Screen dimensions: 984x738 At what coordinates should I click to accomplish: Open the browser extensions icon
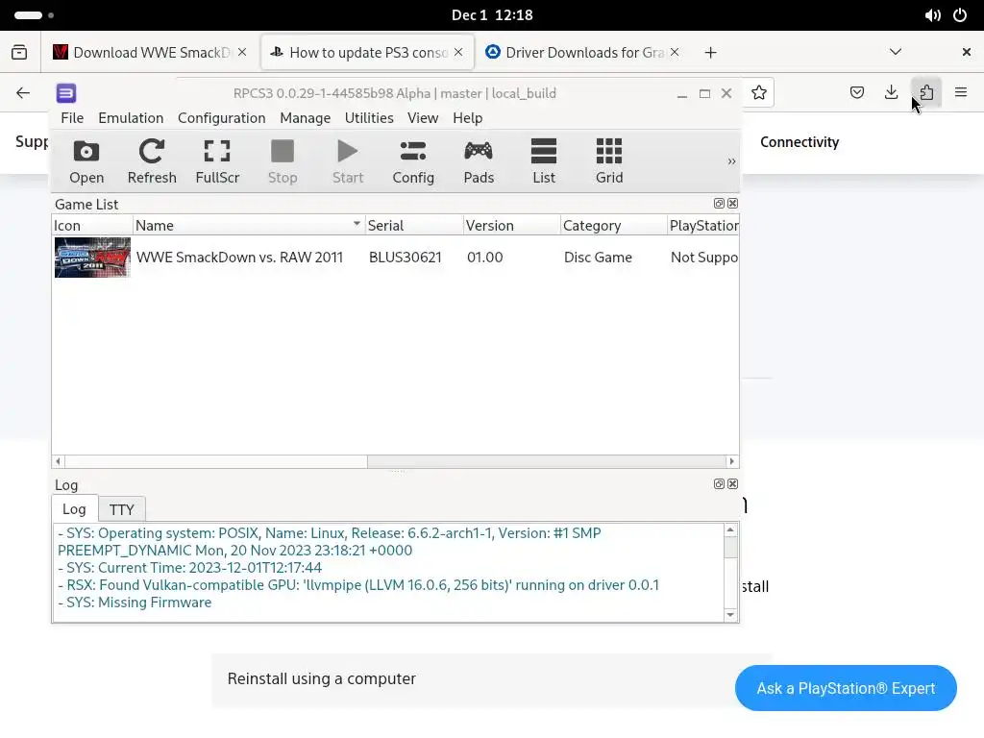(x=926, y=93)
